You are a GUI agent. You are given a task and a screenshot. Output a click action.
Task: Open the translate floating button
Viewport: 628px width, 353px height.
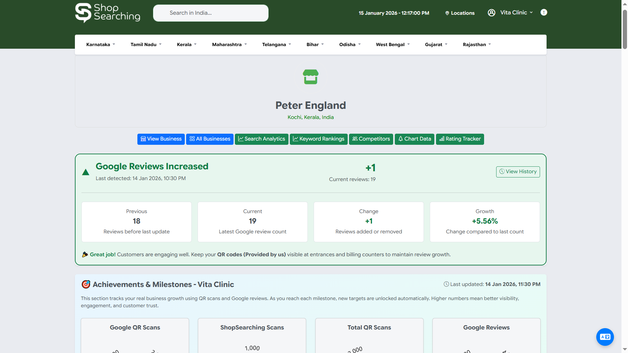point(605,337)
